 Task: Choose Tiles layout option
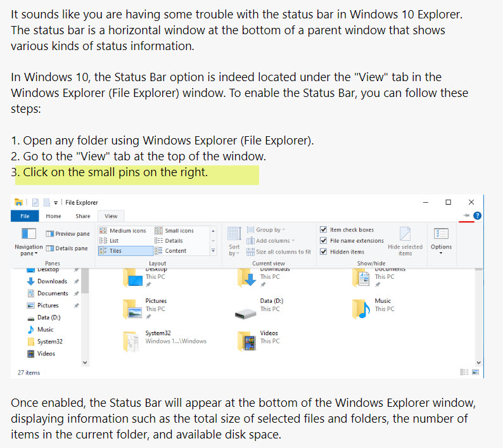click(x=125, y=251)
